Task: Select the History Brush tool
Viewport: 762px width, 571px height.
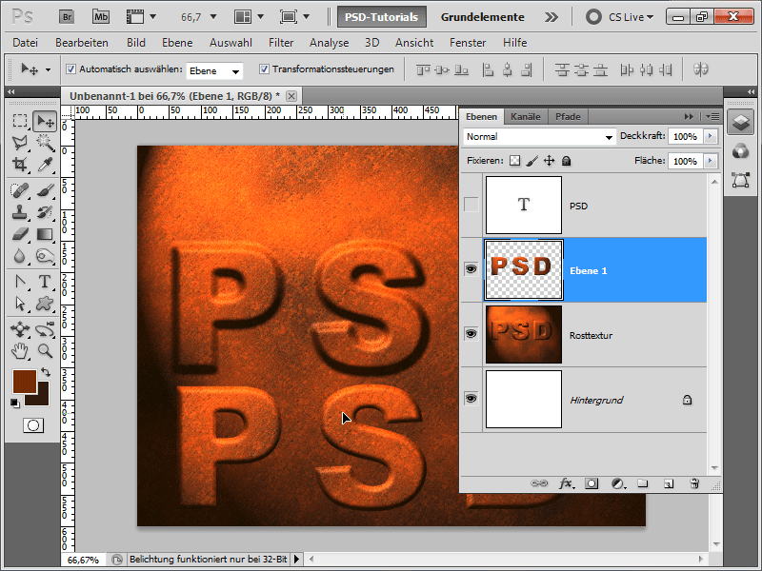Action: pos(45,212)
